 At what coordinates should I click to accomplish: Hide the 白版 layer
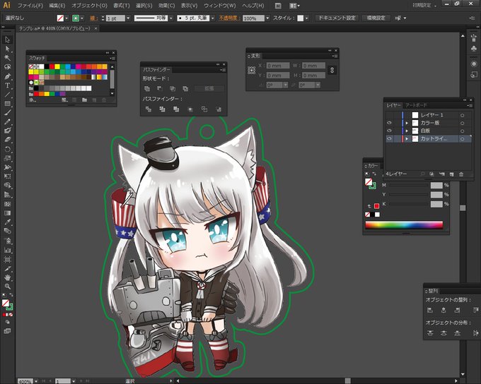389,131
